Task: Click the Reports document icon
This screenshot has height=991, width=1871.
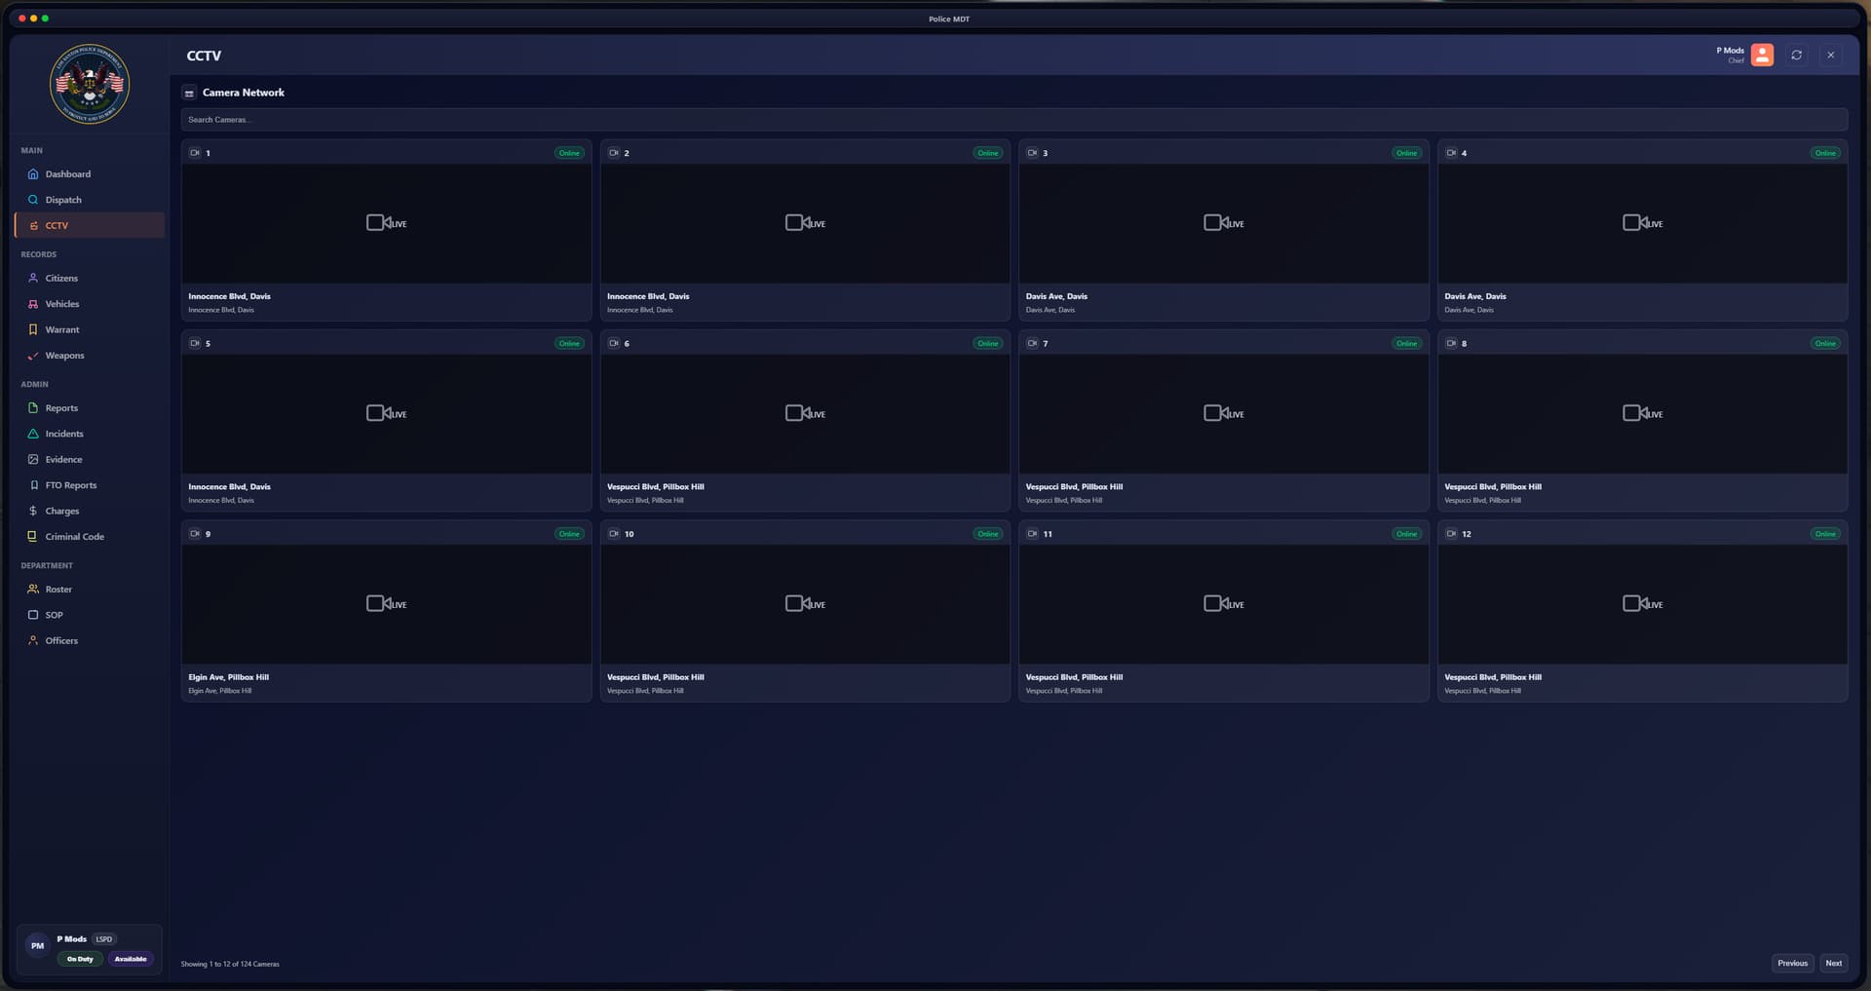Action: click(33, 408)
